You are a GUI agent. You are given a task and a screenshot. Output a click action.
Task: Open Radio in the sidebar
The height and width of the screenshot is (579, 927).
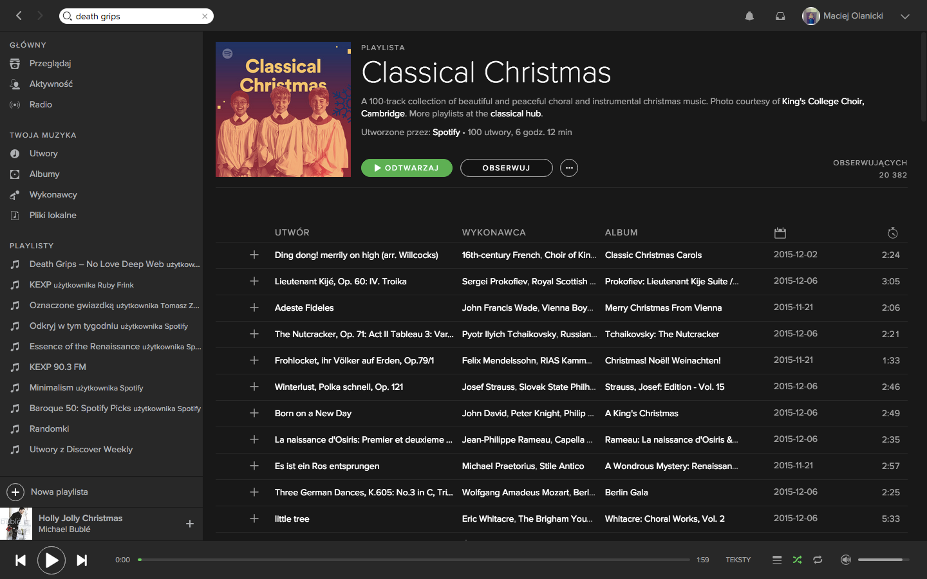click(41, 104)
